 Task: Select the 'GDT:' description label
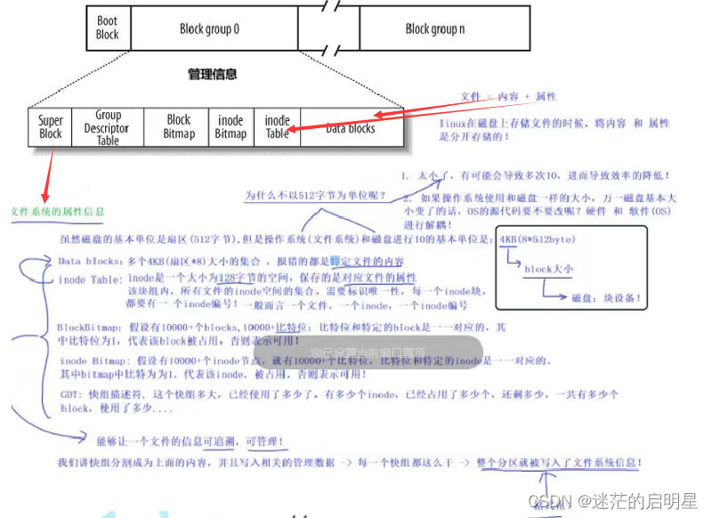(x=71, y=394)
